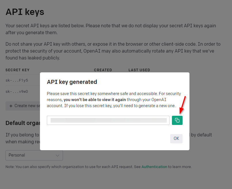Screen dimensions: 232x189
Task: Click the CREATED column header
Action: (x=103, y=70)
